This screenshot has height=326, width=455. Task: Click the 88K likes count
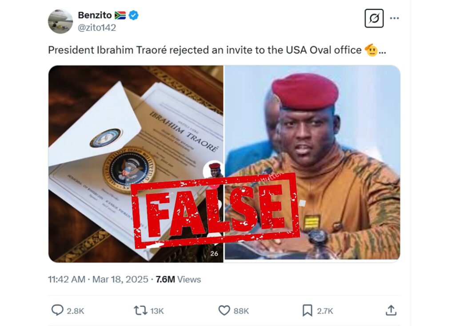click(x=241, y=311)
